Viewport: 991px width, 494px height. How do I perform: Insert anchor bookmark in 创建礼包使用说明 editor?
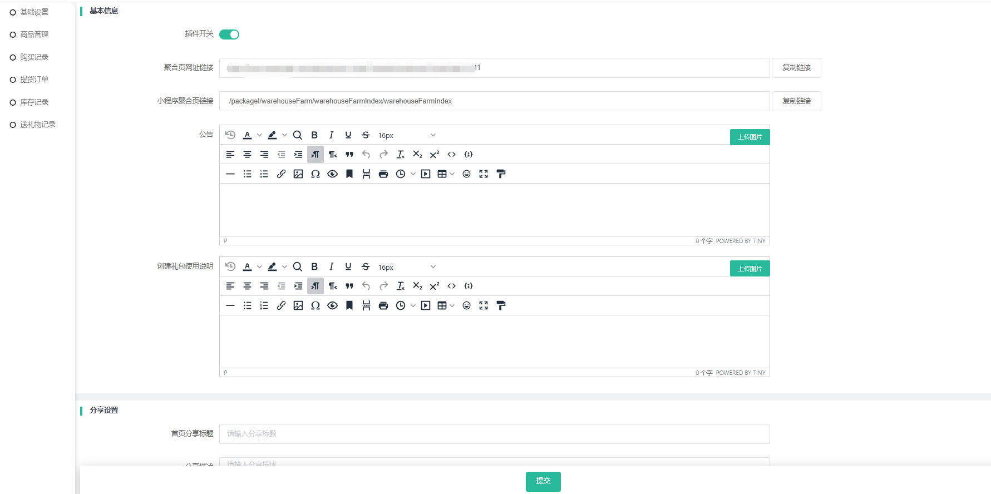pyautogui.click(x=349, y=305)
